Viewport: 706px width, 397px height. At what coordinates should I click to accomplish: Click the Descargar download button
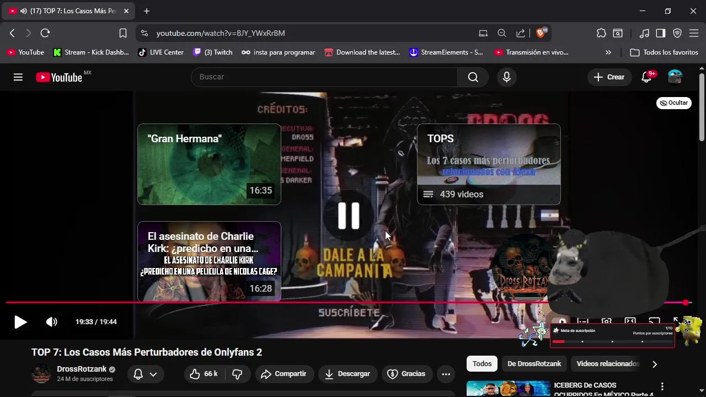(347, 374)
